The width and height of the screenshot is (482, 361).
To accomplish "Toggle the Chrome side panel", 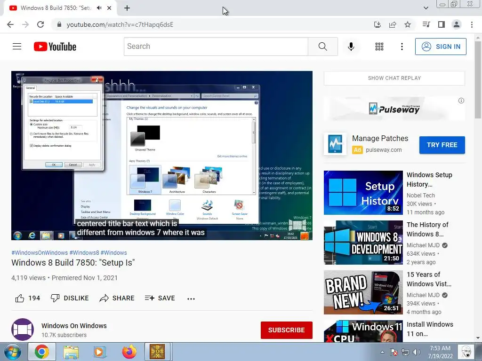I will click(x=442, y=24).
